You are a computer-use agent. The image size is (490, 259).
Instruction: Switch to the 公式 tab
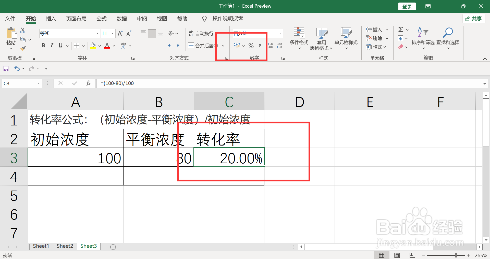pyautogui.click(x=102, y=19)
